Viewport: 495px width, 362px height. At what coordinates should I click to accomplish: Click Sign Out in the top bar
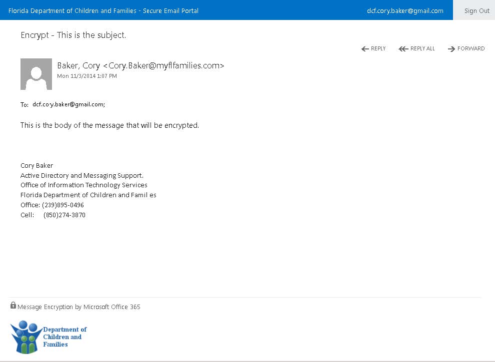click(x=476, y=10)
